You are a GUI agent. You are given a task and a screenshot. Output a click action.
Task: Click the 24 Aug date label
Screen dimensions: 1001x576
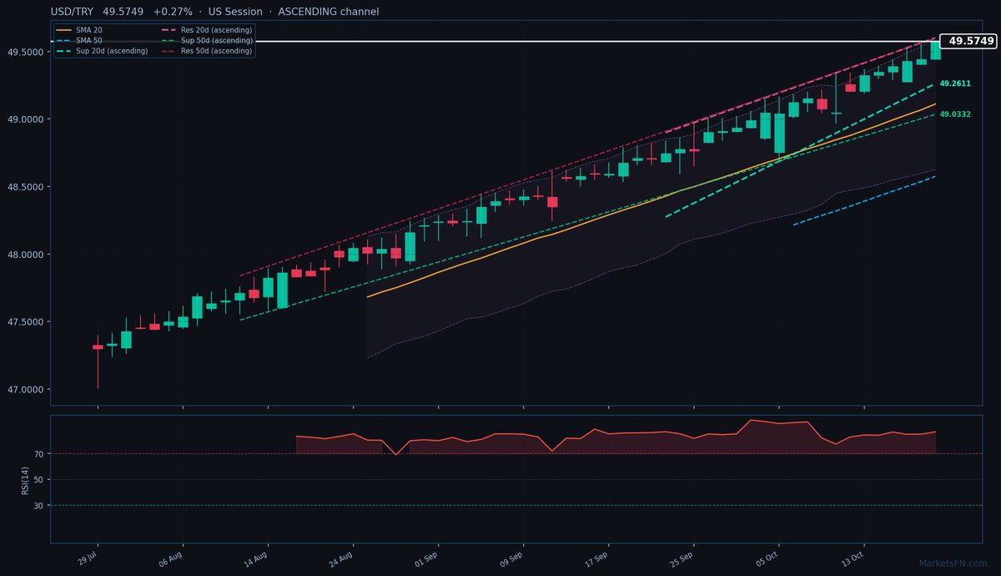coord(342,558)
